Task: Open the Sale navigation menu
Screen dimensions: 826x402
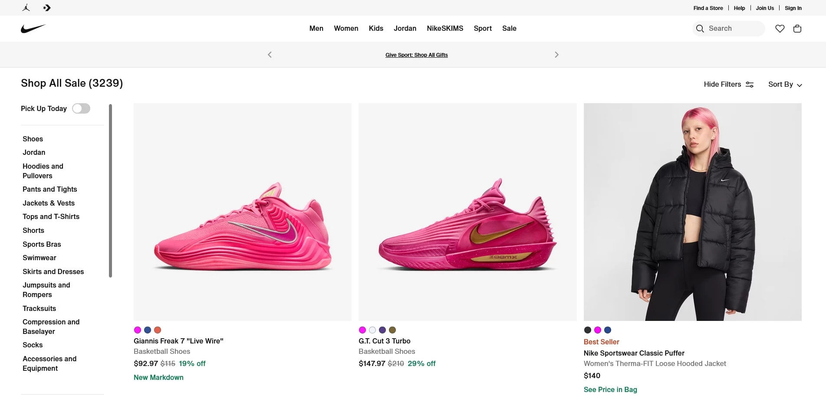Action: 509,29
